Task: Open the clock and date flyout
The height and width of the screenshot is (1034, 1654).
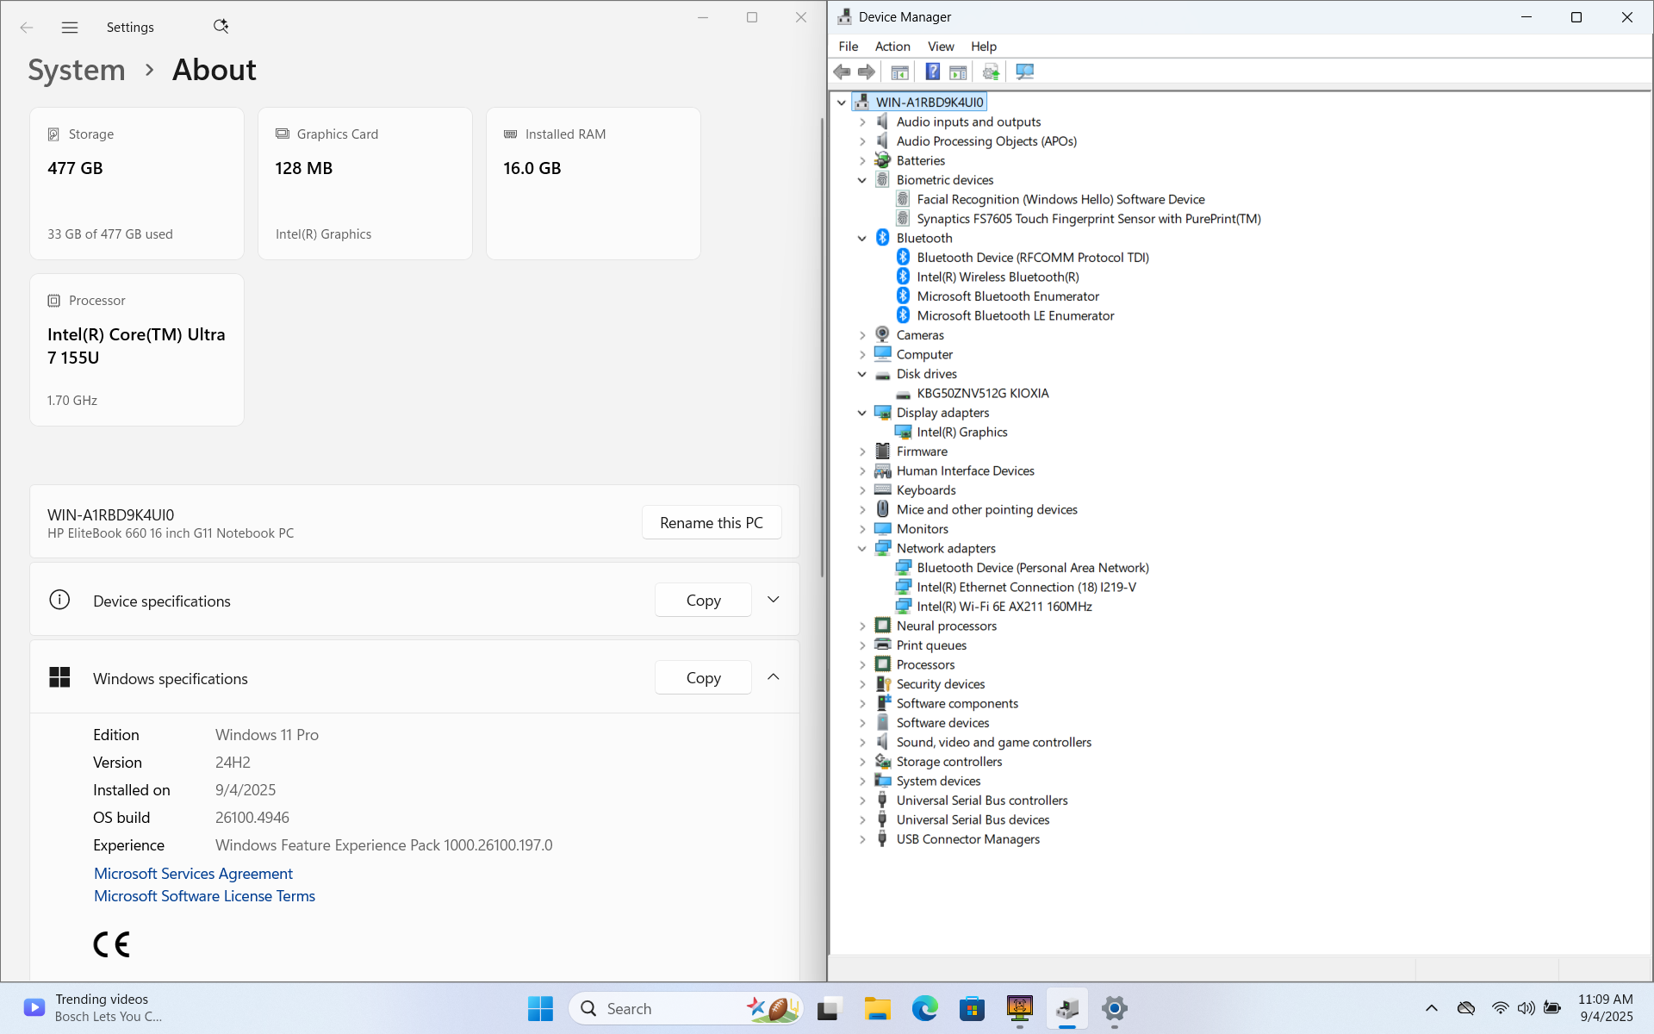Action: (1606, 1008)
